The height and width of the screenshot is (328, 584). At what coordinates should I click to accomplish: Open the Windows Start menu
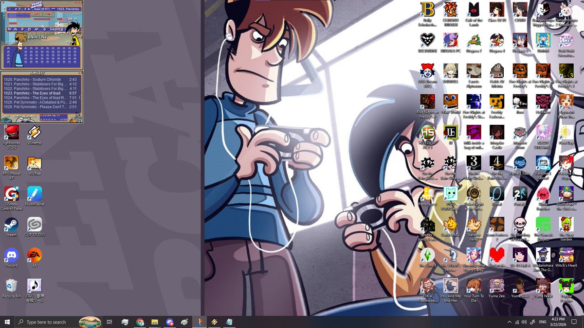coord(7,322)
